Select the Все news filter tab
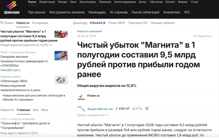The image size is (219, 138). coord(36,110)
